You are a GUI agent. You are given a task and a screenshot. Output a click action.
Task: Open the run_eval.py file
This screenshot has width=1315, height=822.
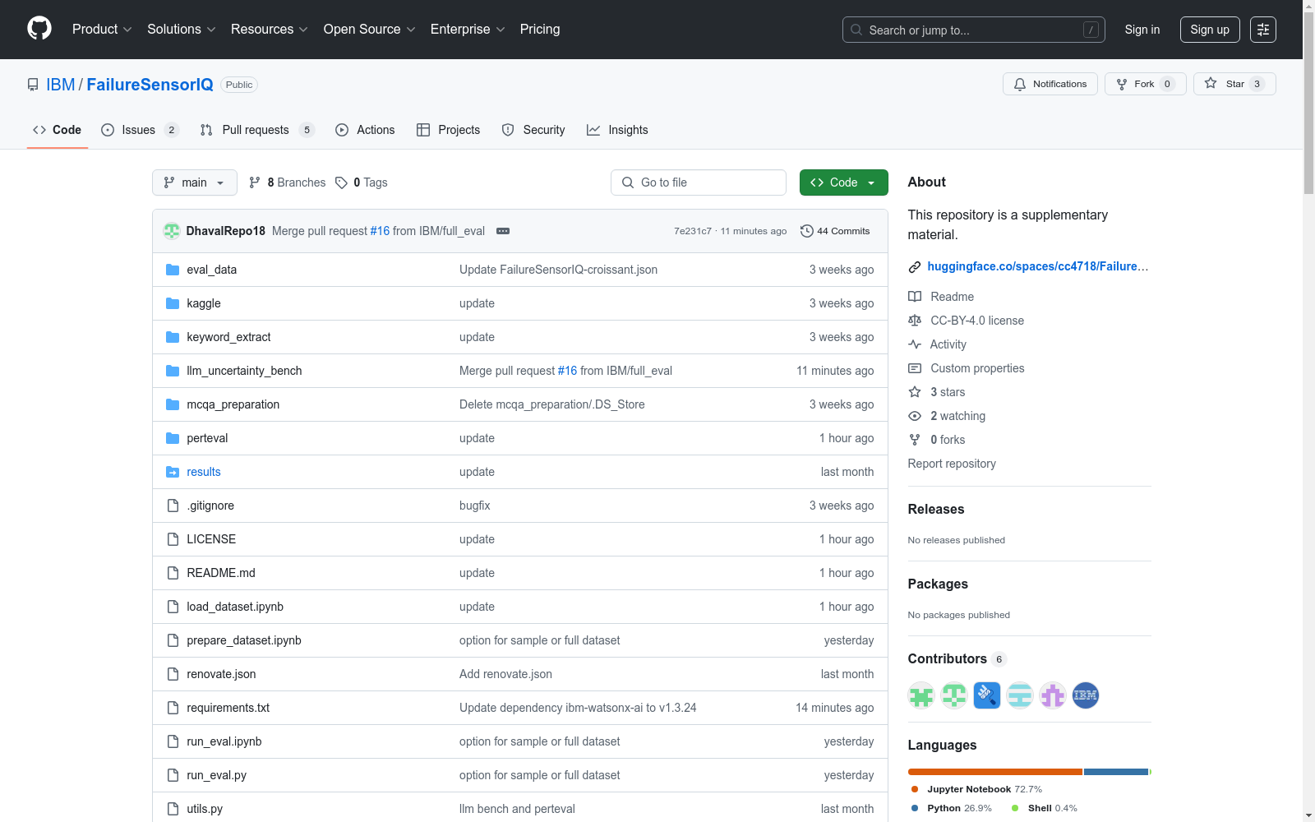216,775
